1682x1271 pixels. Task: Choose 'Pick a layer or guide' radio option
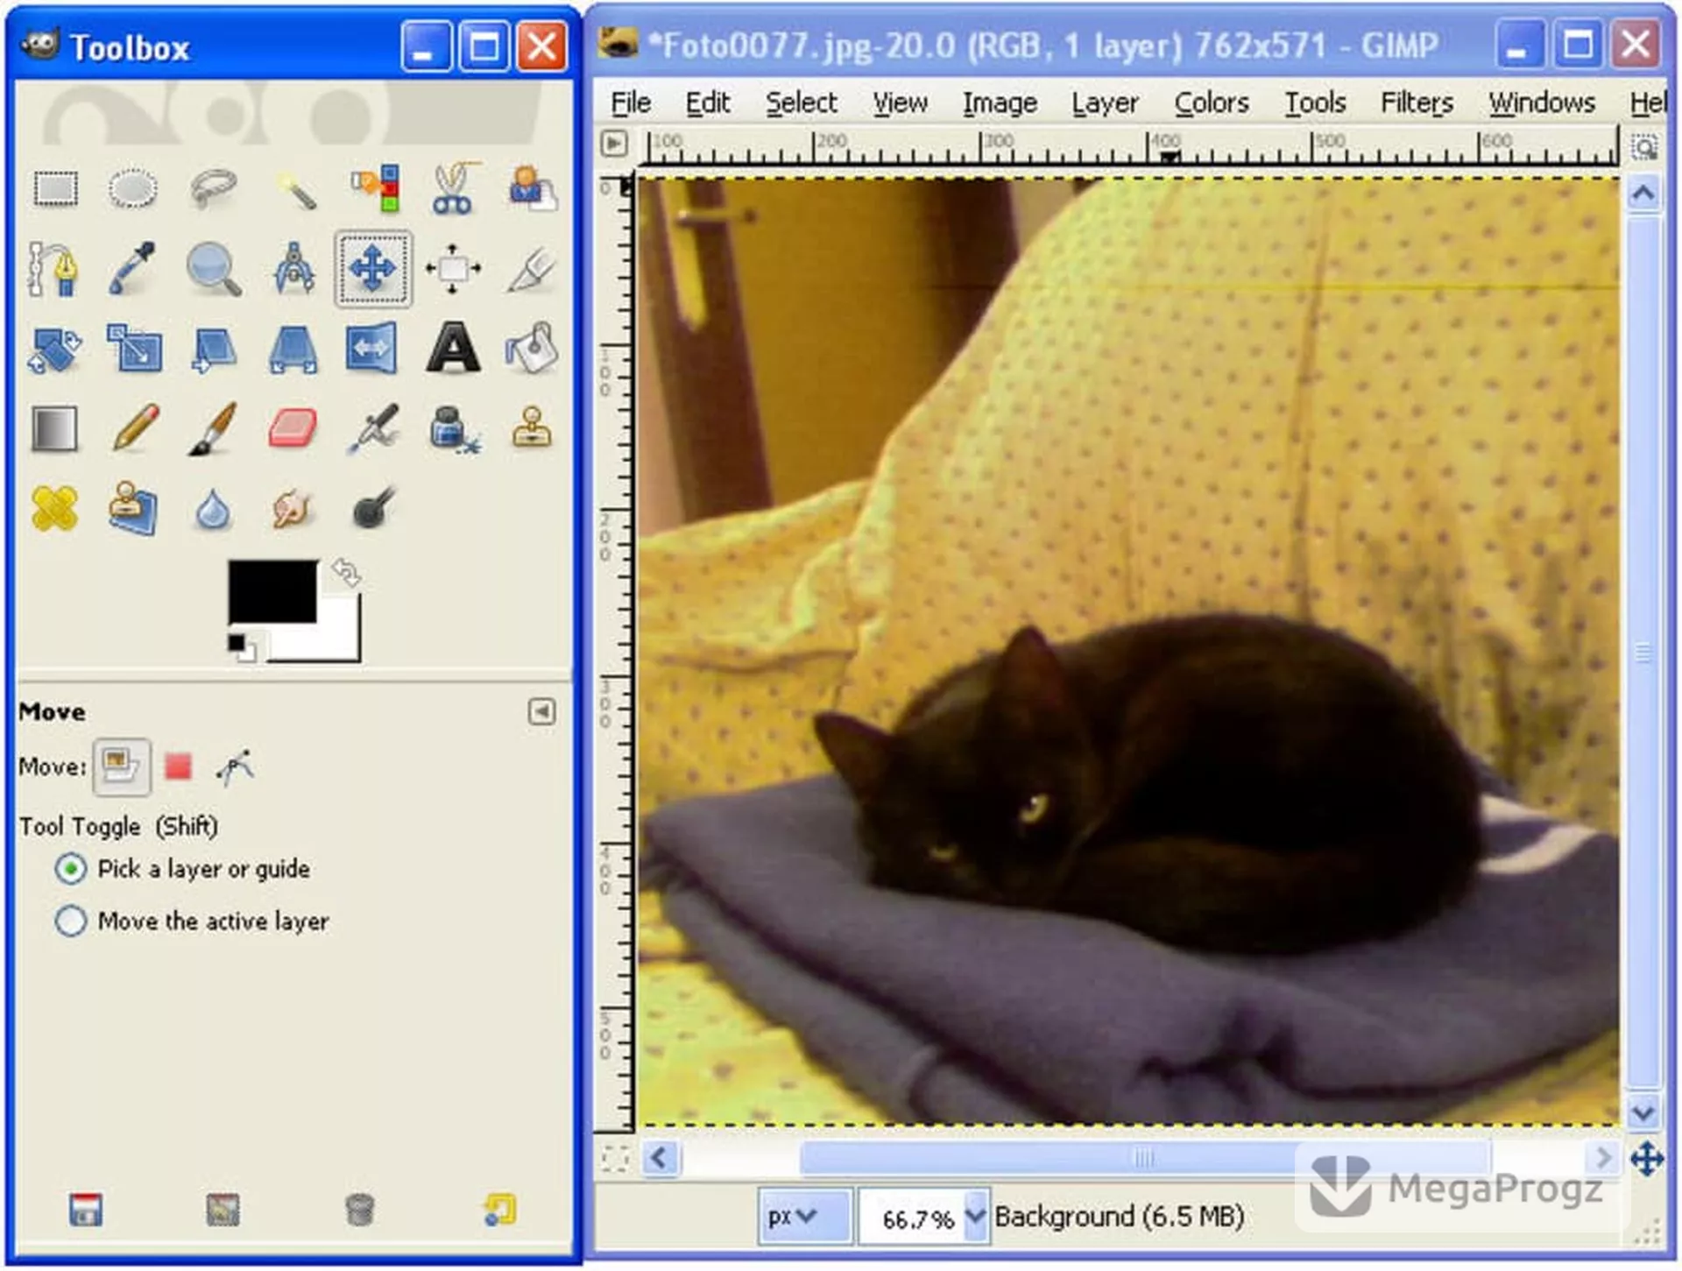(182, 869)
